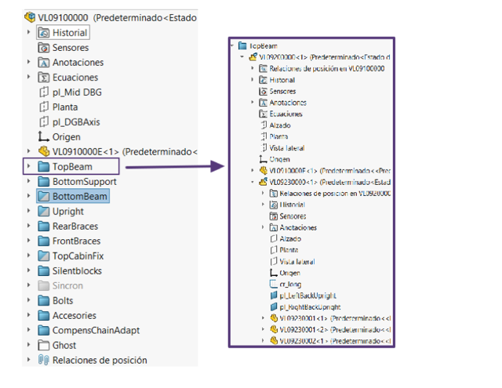Screen dimensions: 502x388
Task: Click the Planta plane icon in left tree
Action: 44,107
